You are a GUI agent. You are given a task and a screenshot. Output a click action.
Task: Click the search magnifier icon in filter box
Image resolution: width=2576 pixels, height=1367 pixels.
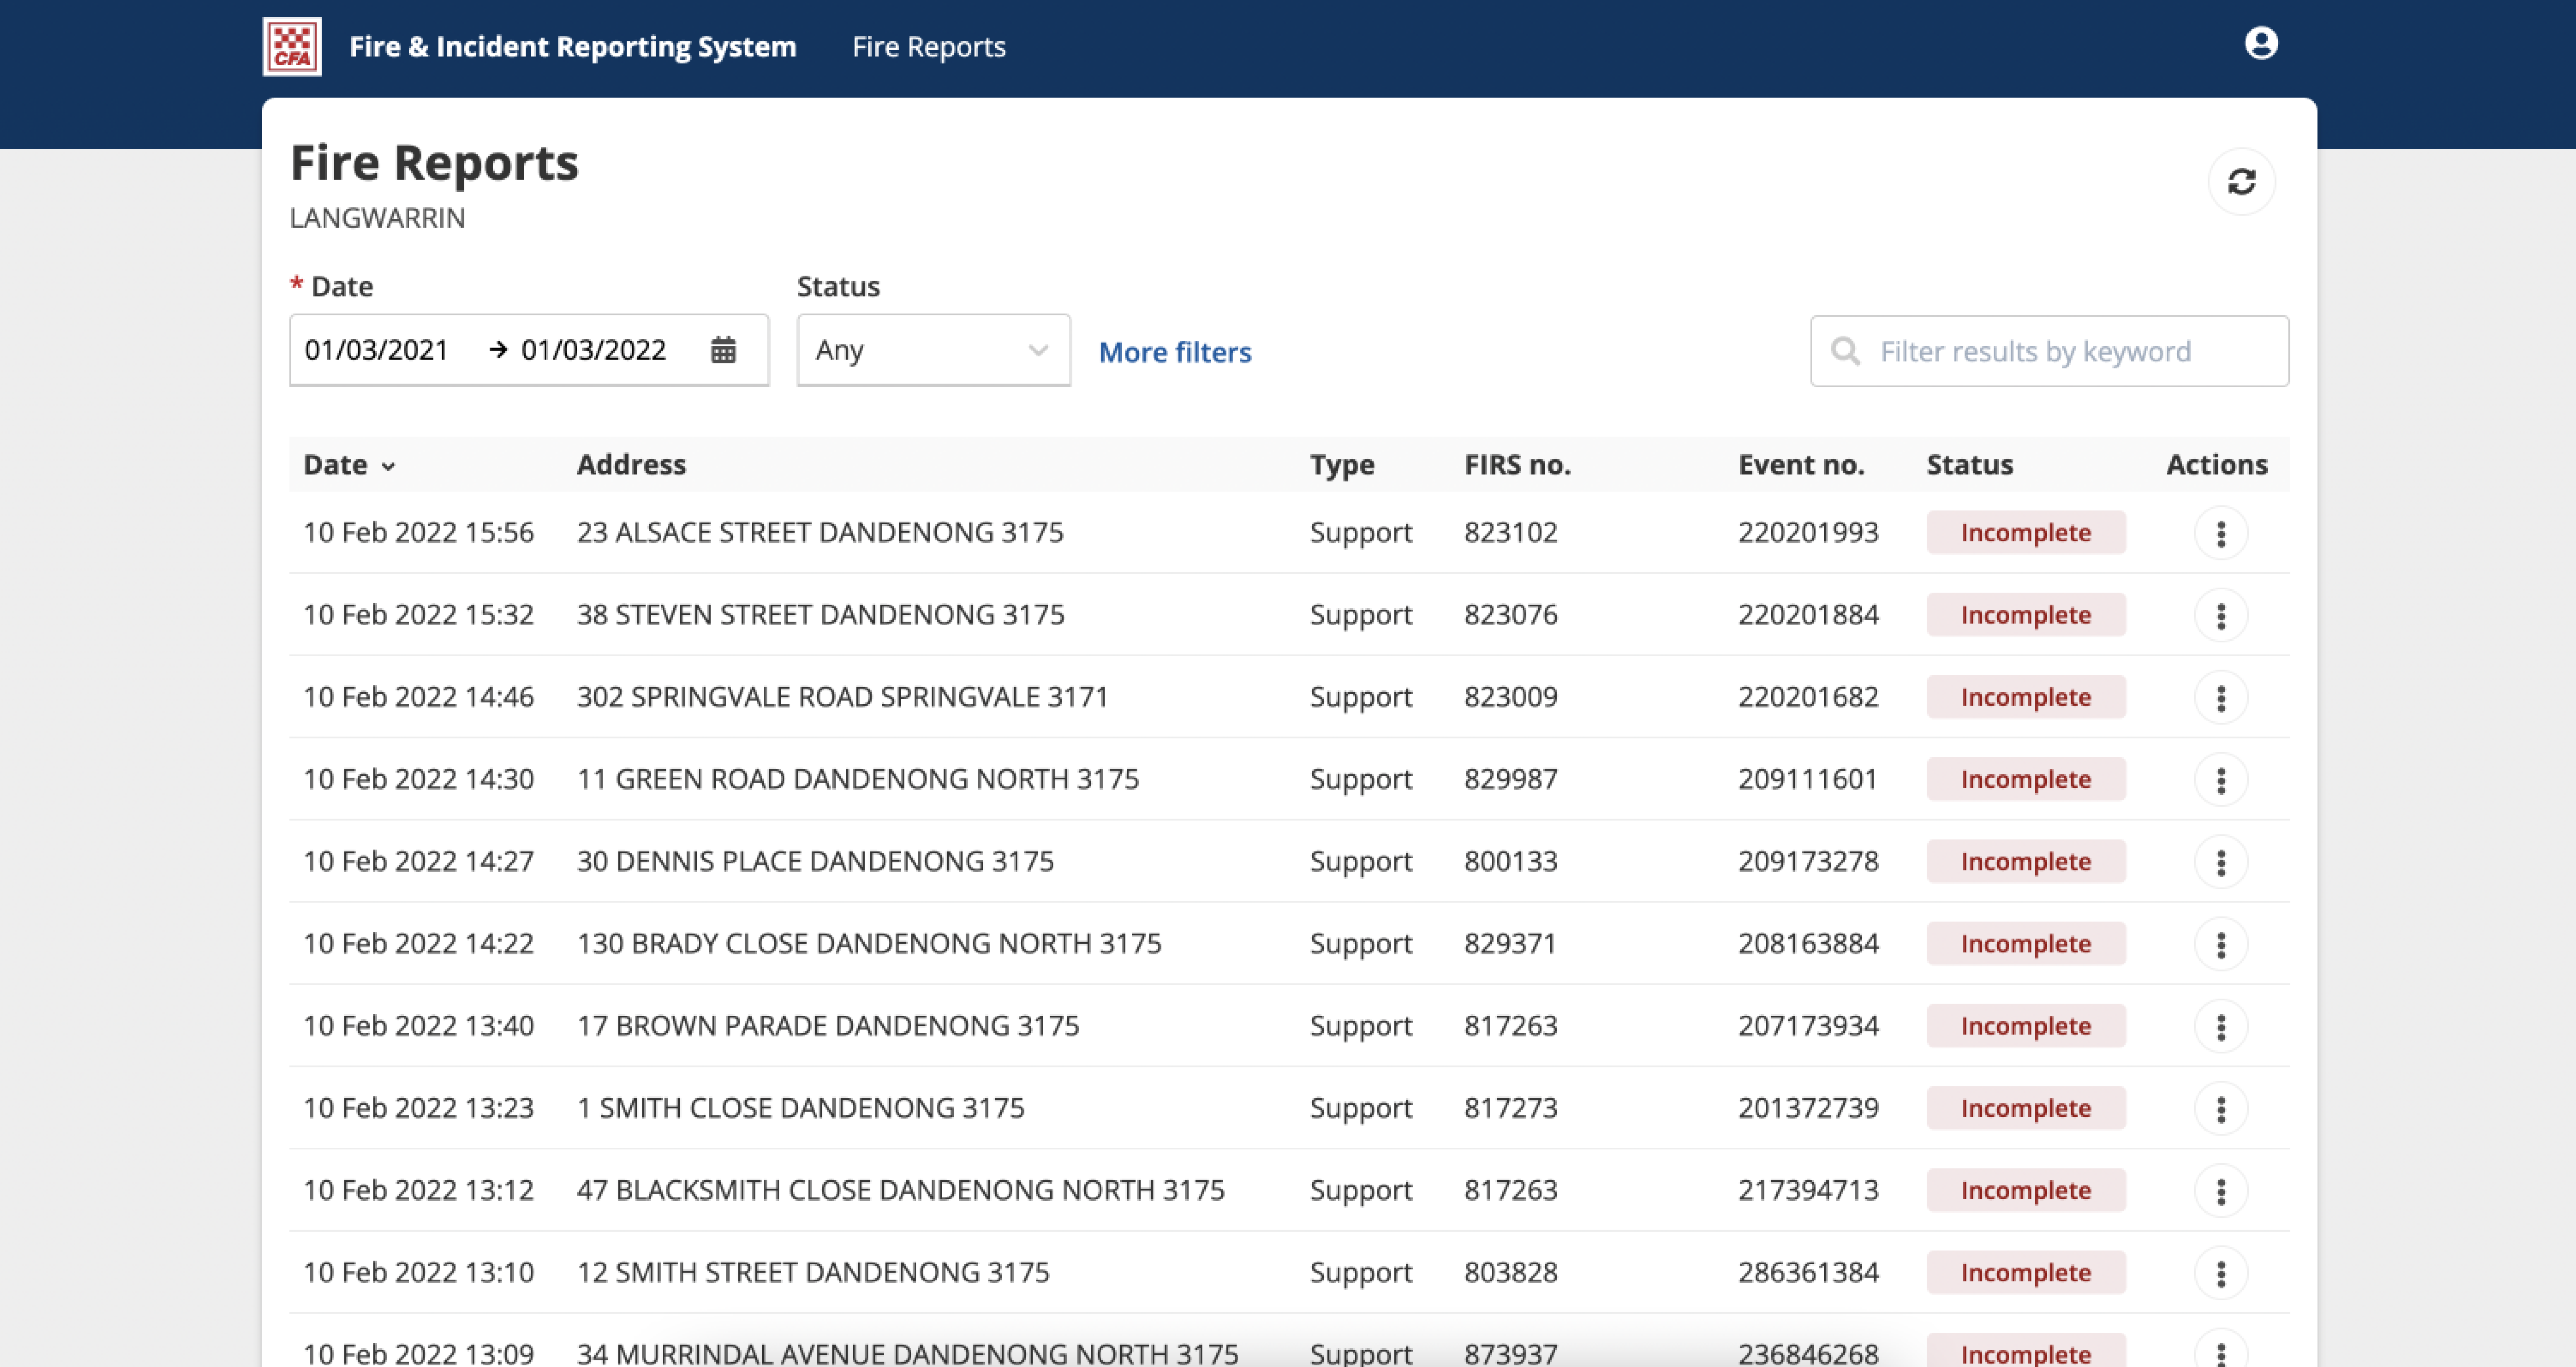[1845, 351]
